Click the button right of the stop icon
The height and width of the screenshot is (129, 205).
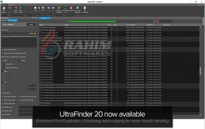(165, 21)
